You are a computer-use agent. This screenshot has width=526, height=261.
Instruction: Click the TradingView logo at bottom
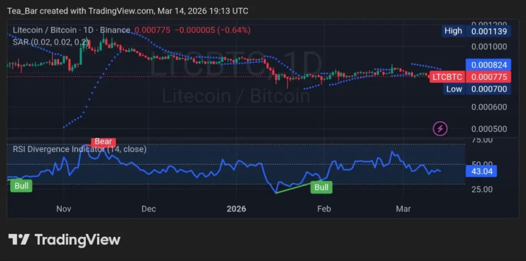click(x=64, y=239)
